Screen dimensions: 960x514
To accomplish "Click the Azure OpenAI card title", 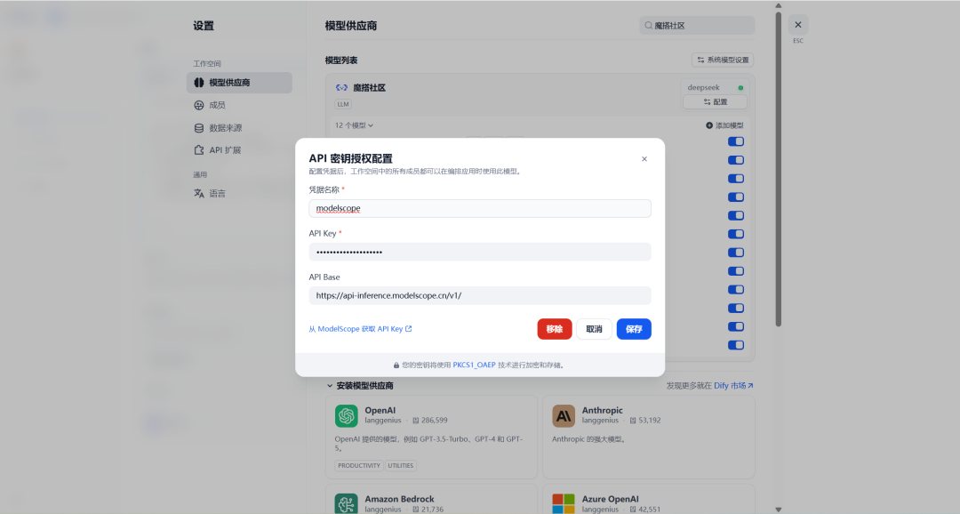I will point(610,499).
